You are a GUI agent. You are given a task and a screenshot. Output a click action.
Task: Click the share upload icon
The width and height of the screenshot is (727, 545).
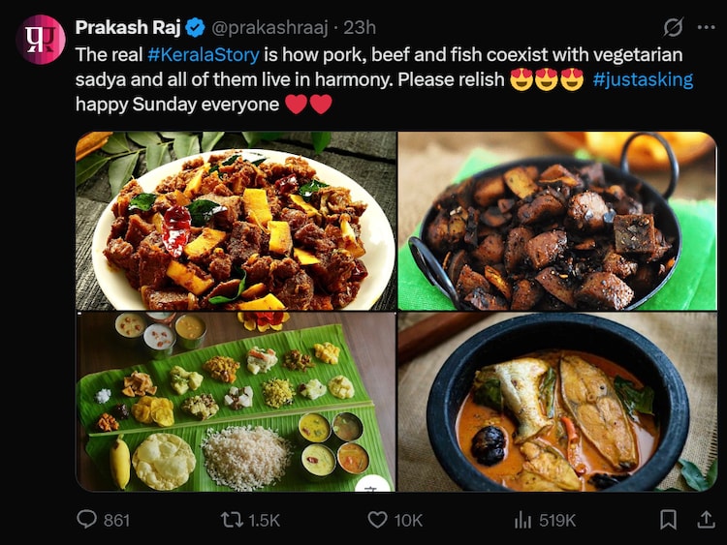coord(706,520)
